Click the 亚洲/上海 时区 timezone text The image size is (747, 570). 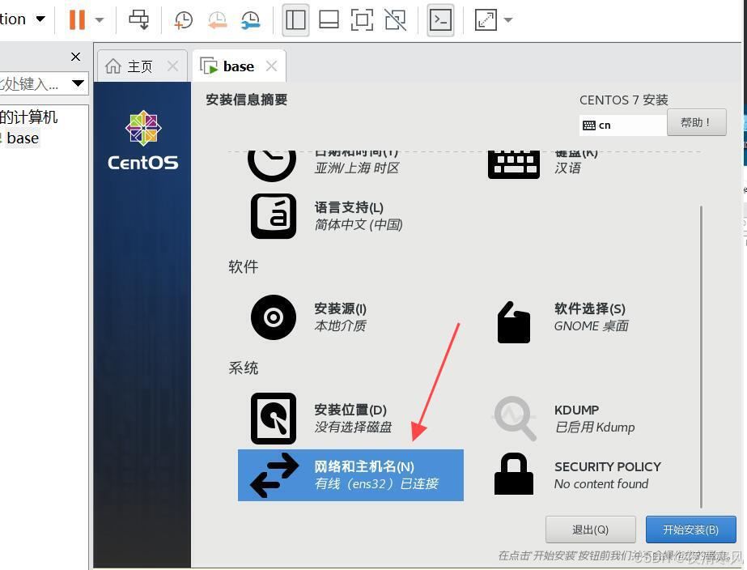357,168
